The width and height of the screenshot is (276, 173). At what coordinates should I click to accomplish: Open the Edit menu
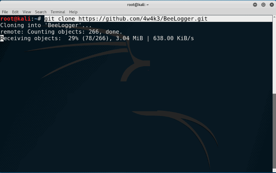pos(15,12)
